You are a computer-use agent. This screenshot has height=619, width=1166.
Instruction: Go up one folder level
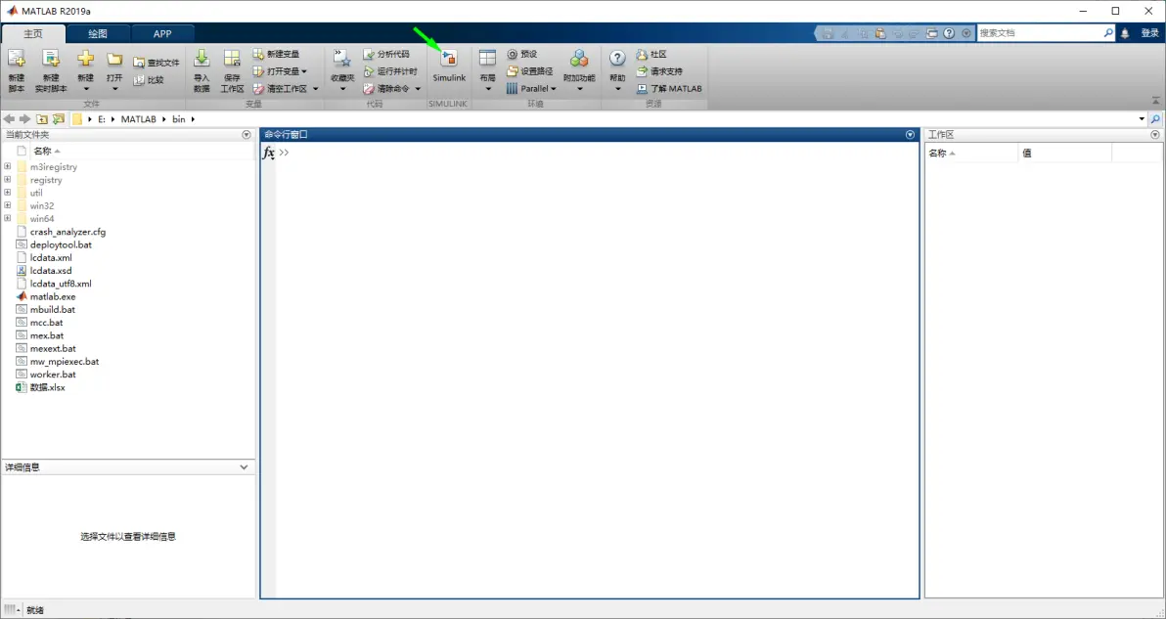pyautogui.click(x=42, y=119)
